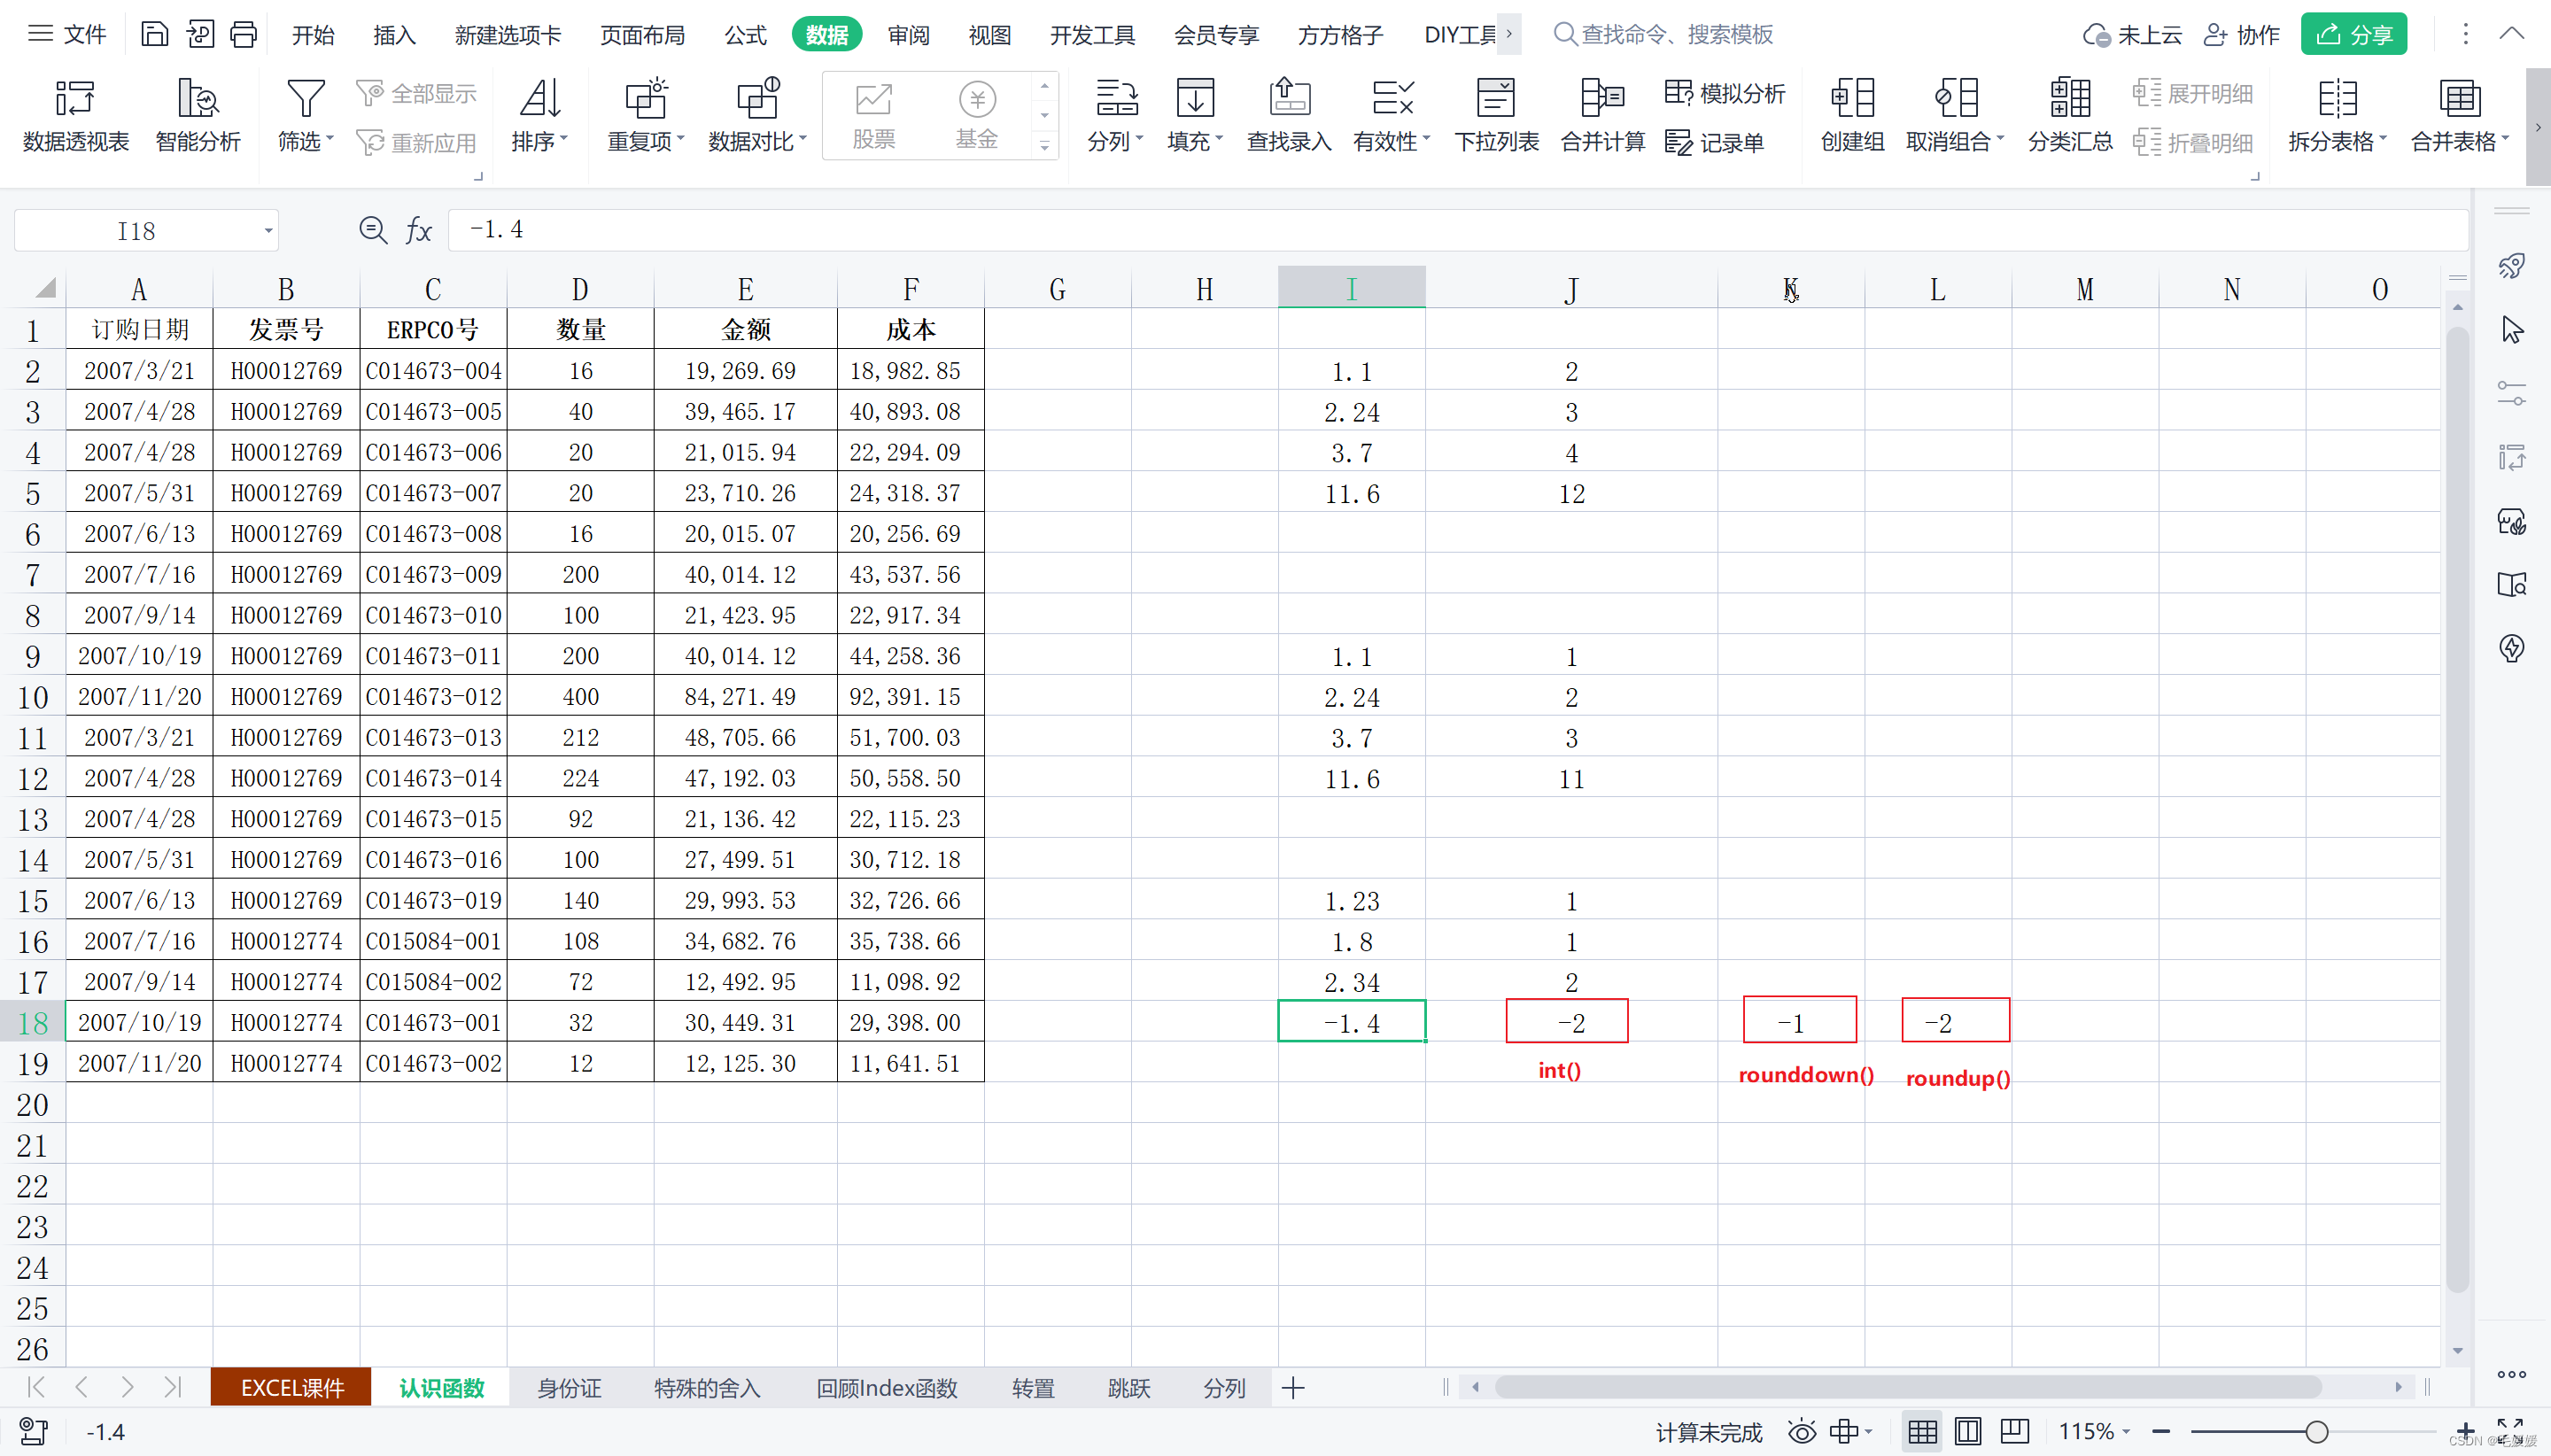Screen dimensions: 2551x1456
Task: Open 查找录入 lookup entry tool
Action: tap(1289, 116)
